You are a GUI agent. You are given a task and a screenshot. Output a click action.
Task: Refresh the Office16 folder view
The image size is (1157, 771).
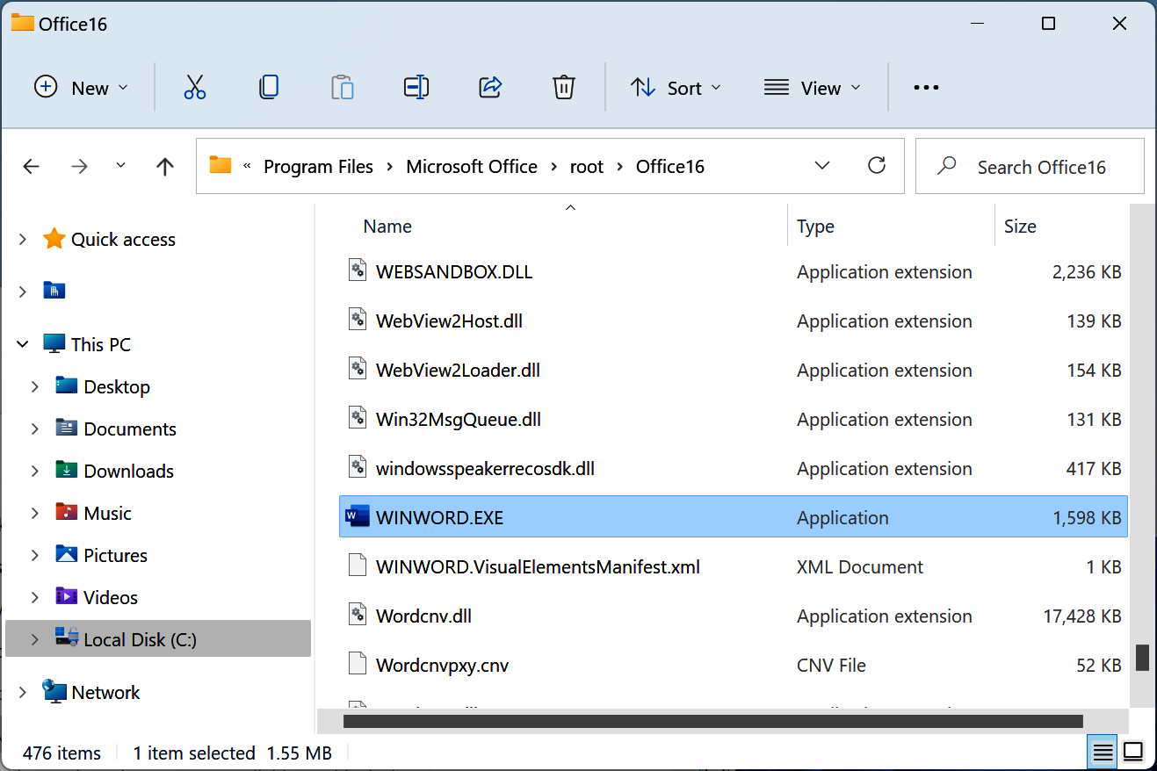click(x=876, y=165)
